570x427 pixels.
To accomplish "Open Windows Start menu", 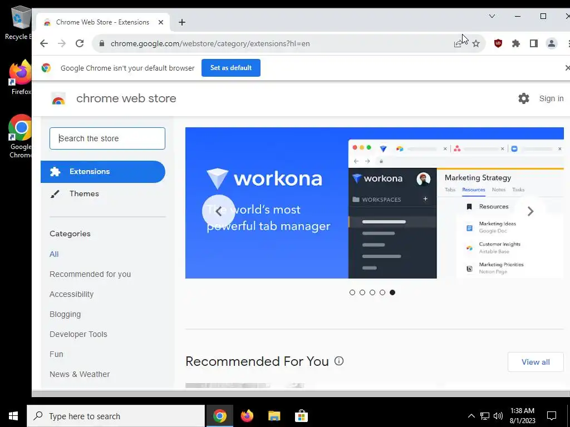I will (x=13, y=416).
